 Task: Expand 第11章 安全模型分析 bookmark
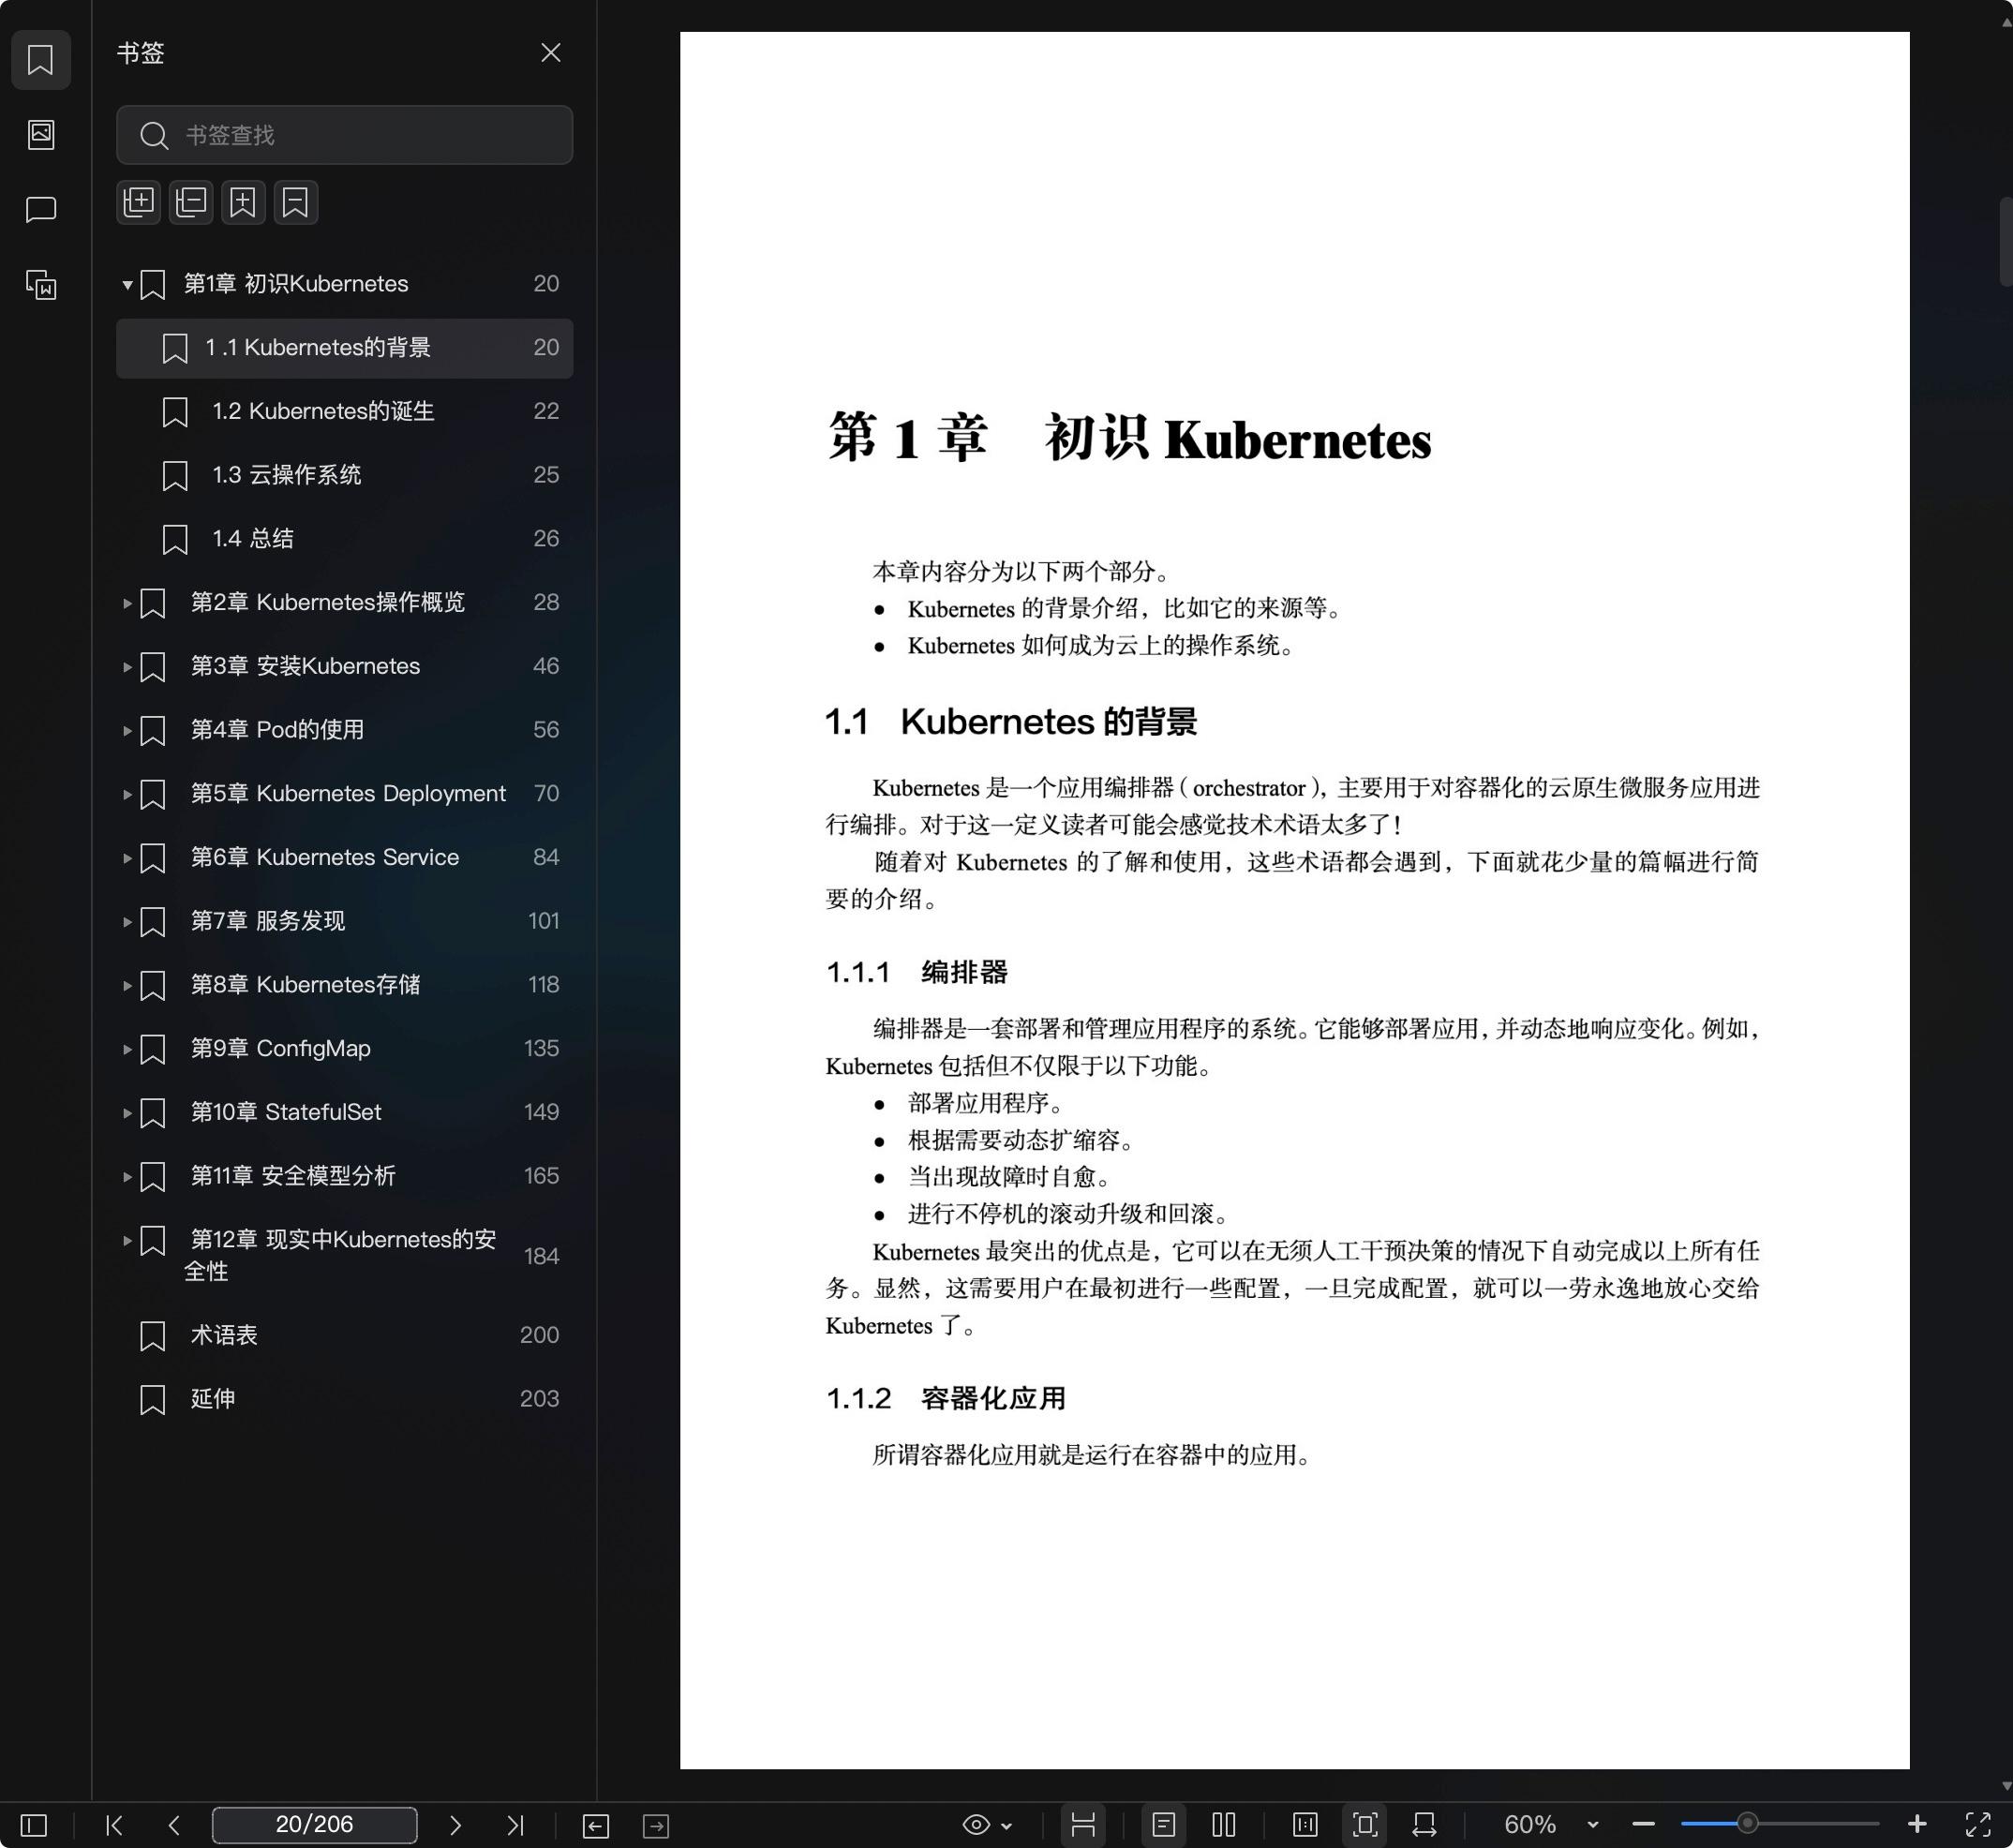127,1177
